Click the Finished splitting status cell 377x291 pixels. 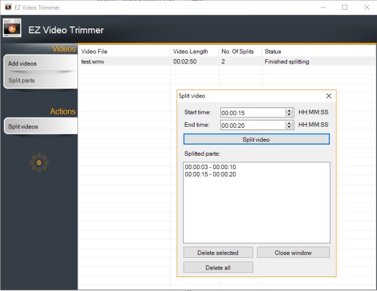286,62
